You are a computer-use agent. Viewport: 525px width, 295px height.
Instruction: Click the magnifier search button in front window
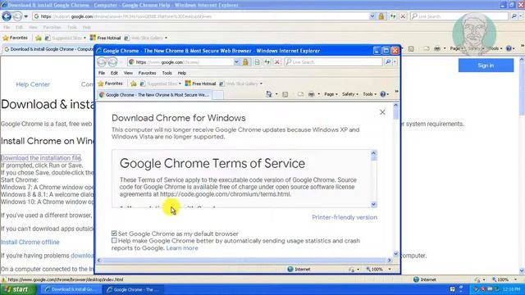(388, 62)
